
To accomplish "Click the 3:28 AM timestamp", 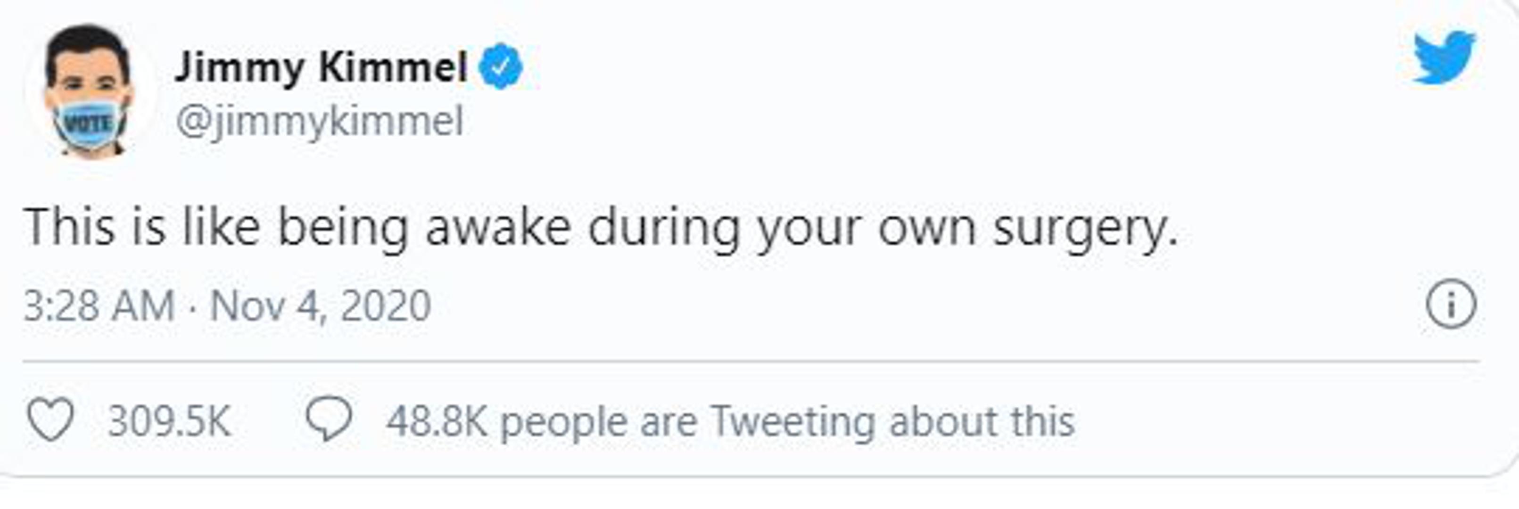I will coord(99,306).
